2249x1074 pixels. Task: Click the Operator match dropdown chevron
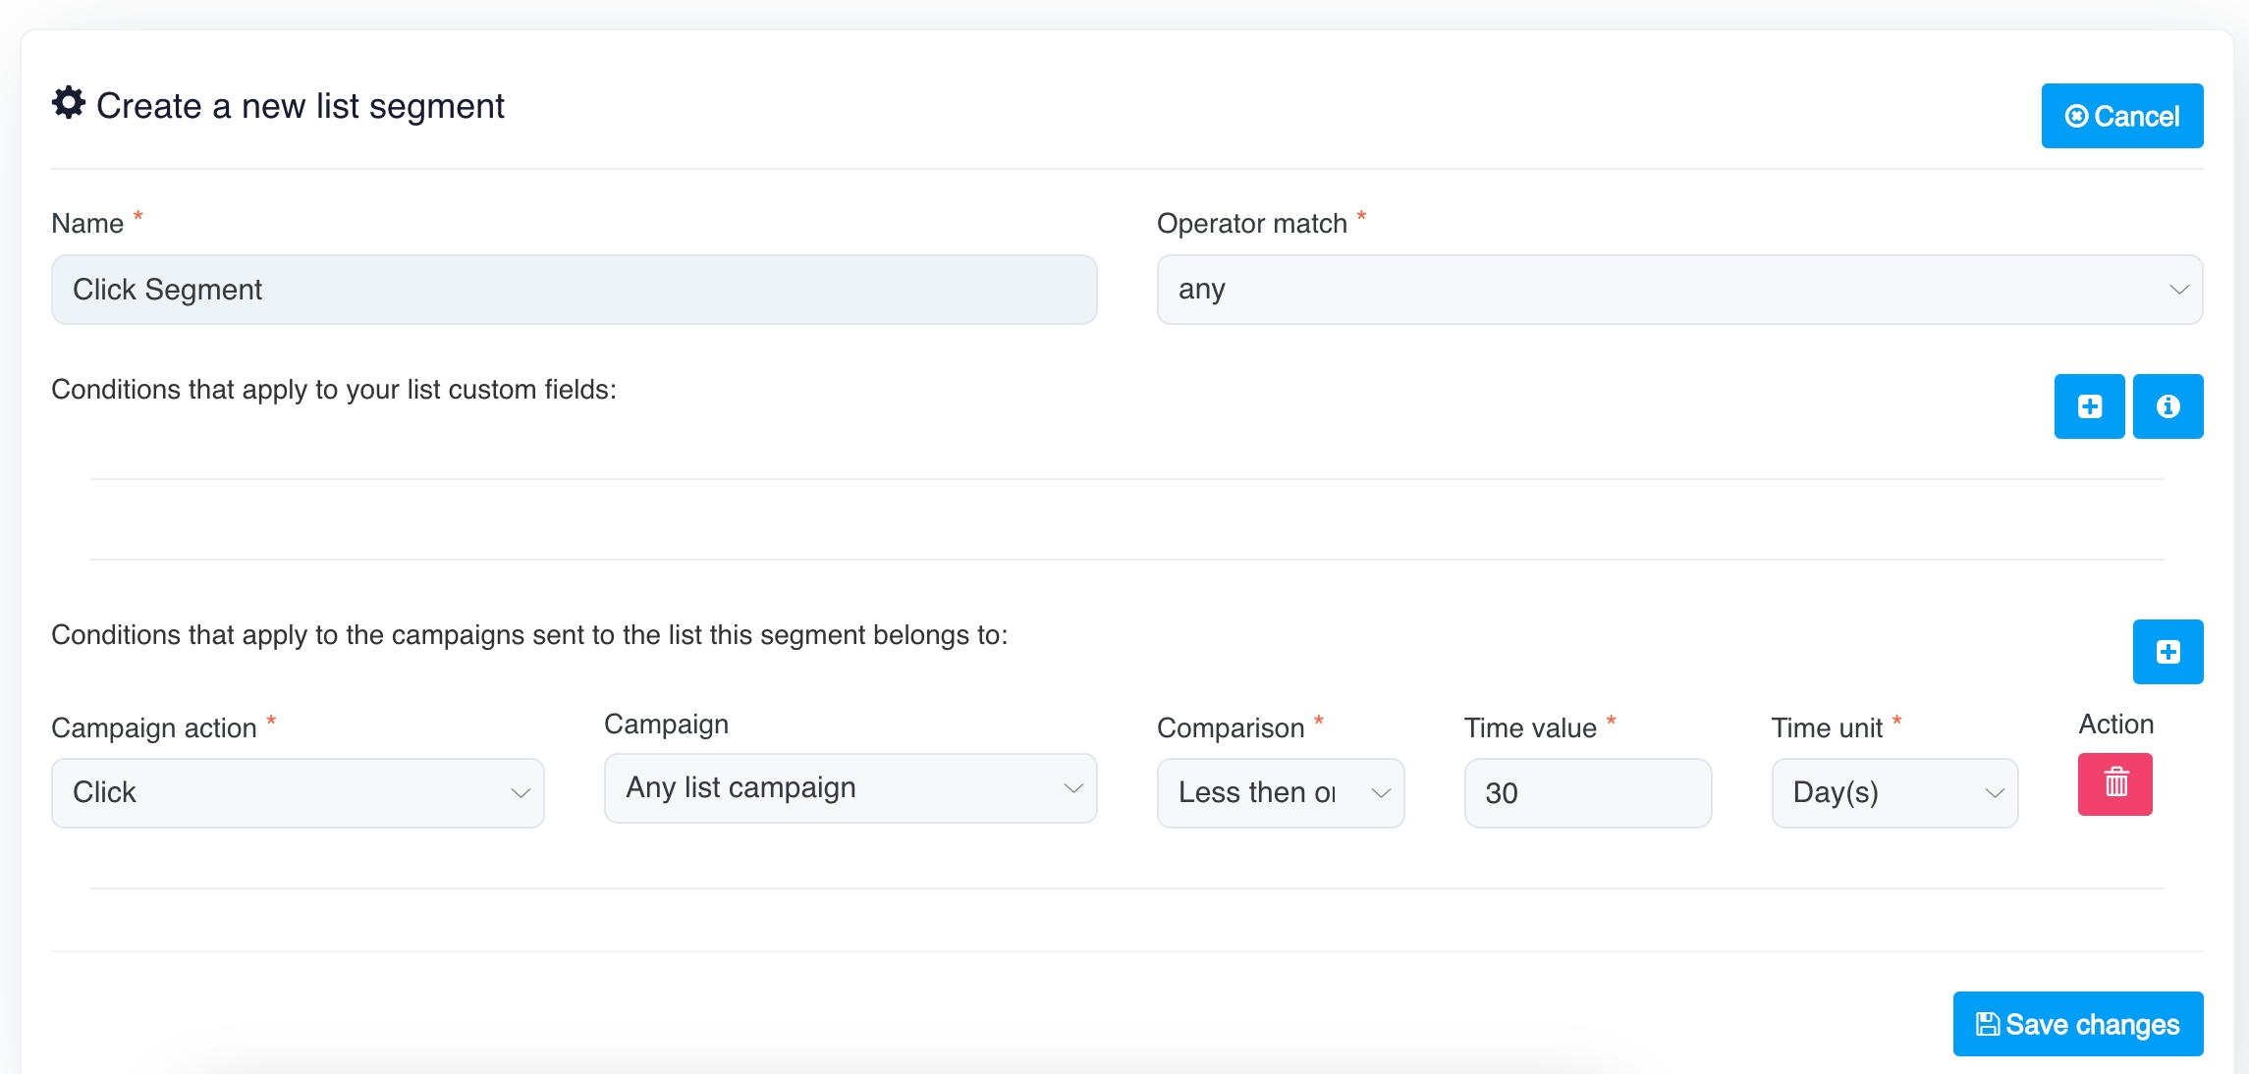coord(2178,290)
